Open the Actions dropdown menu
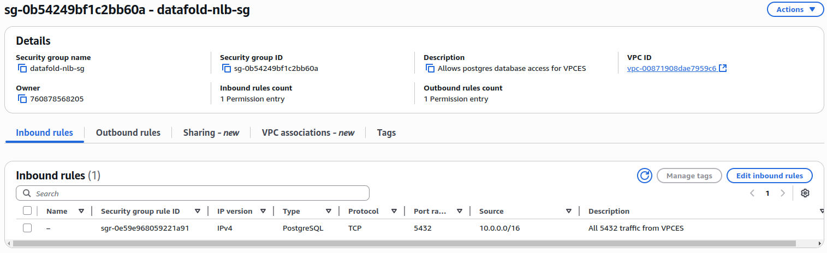Viewport: 827px width, 253px height. (x=795, y=9)
